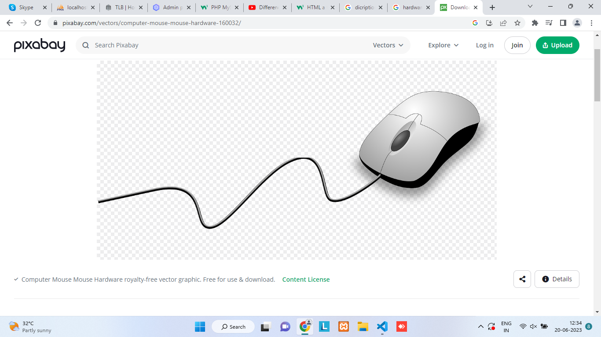Open Task View in the taskbar

265,326
